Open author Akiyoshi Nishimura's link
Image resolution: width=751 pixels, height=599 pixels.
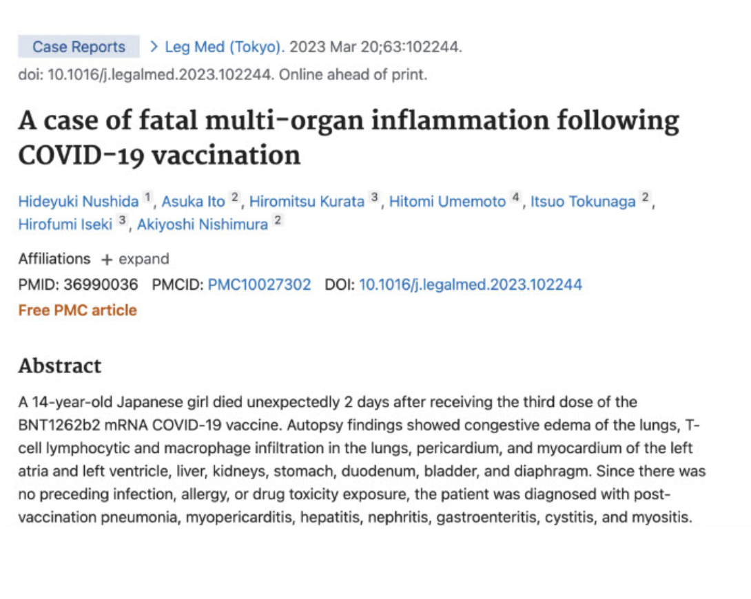[203, 224]
